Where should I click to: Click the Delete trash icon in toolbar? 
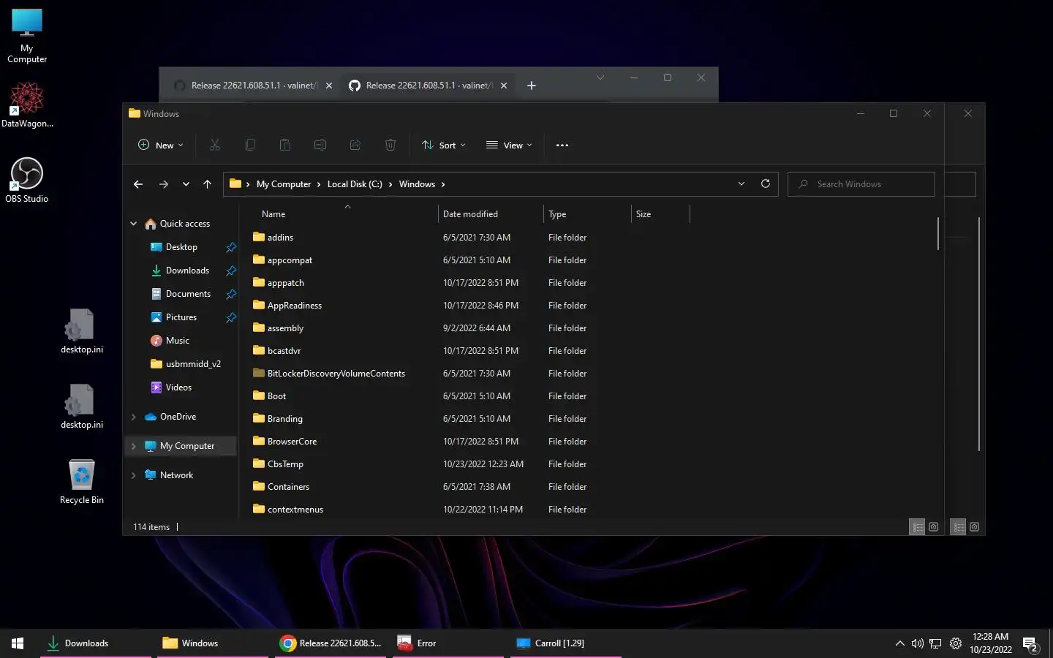click(390, 145)
